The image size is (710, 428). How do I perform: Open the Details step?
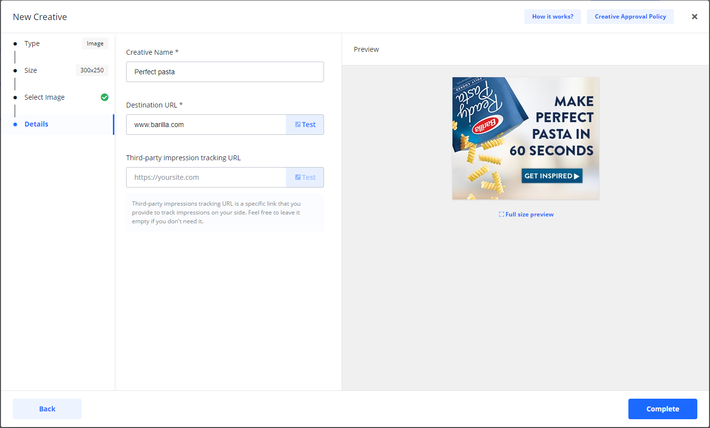coord(37,124)
